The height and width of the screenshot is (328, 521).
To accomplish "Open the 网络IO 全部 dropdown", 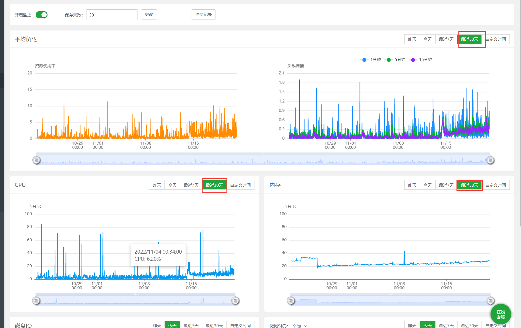I will click(x=299, y=326).
